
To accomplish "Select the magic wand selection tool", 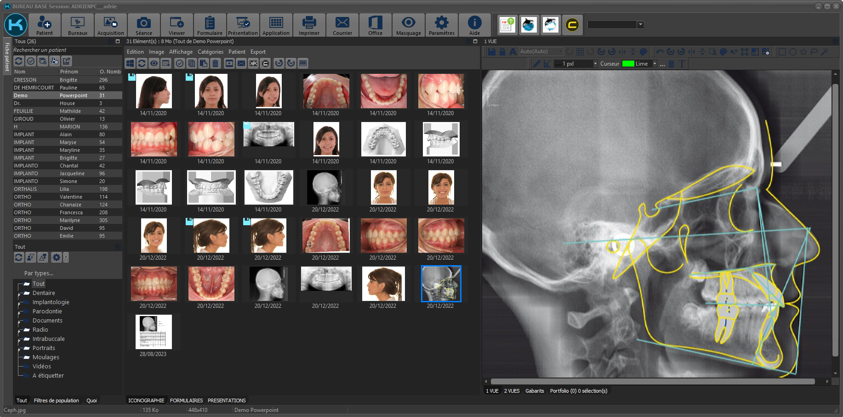I will [825, 52].
